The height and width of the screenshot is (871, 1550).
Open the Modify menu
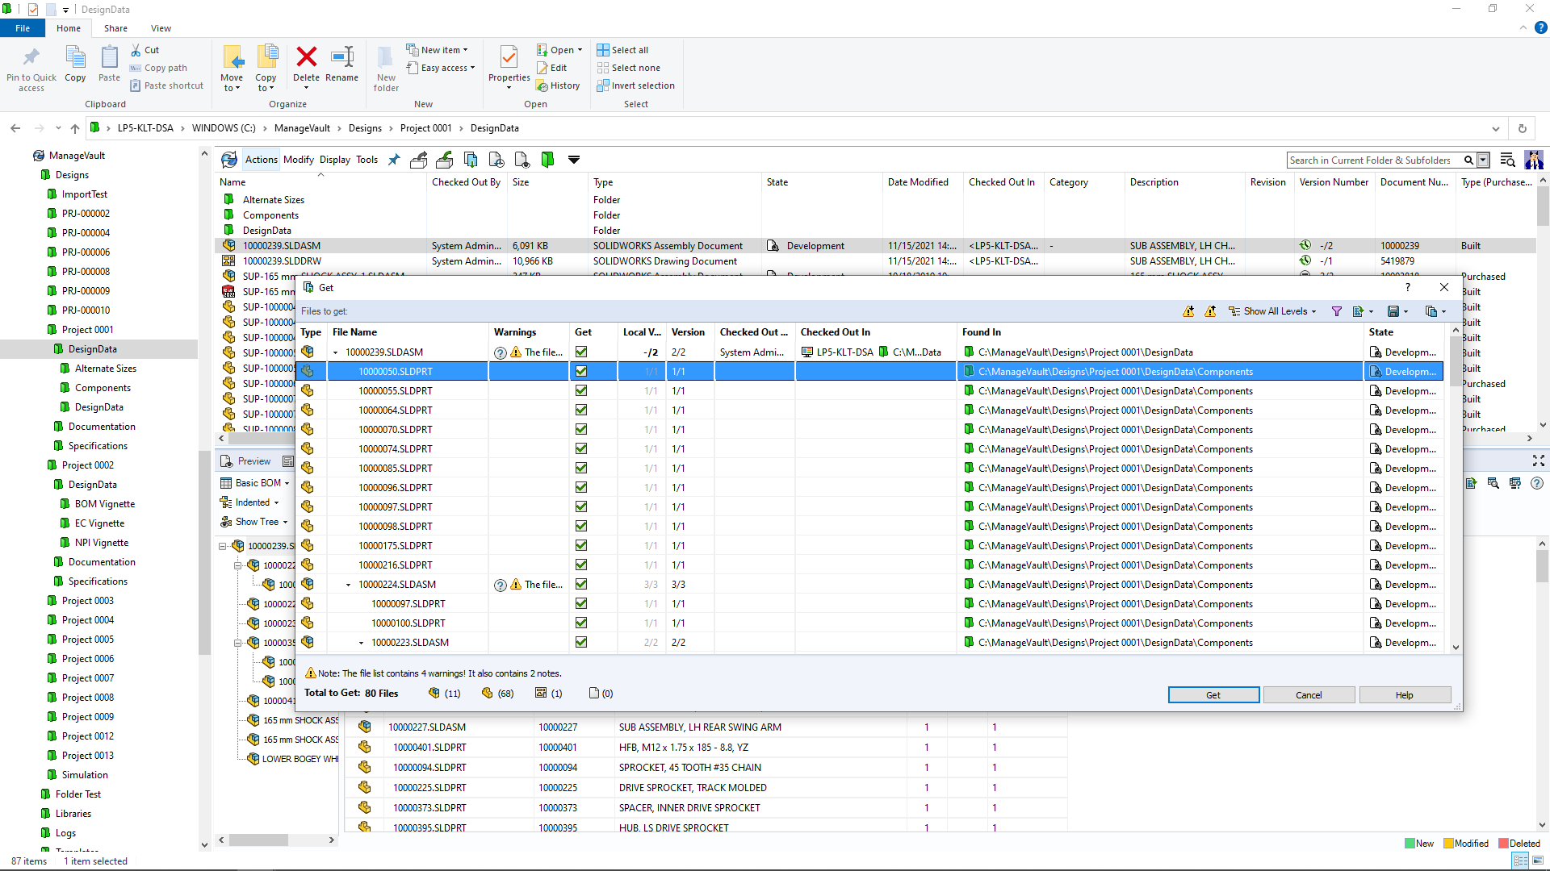[298, 160]
